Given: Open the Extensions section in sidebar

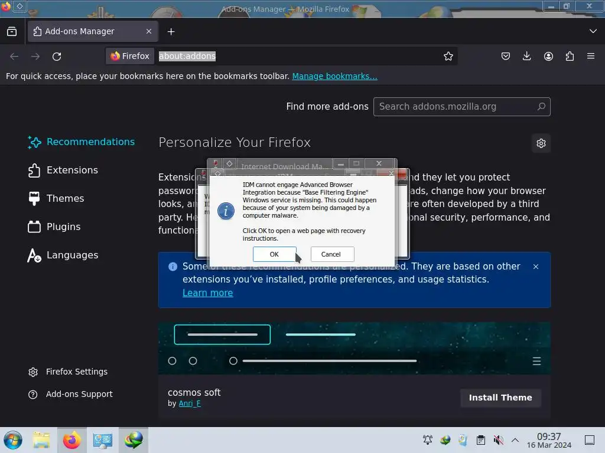Looking at the screenshot, I should pyautogui.click(x=63, y=170).
